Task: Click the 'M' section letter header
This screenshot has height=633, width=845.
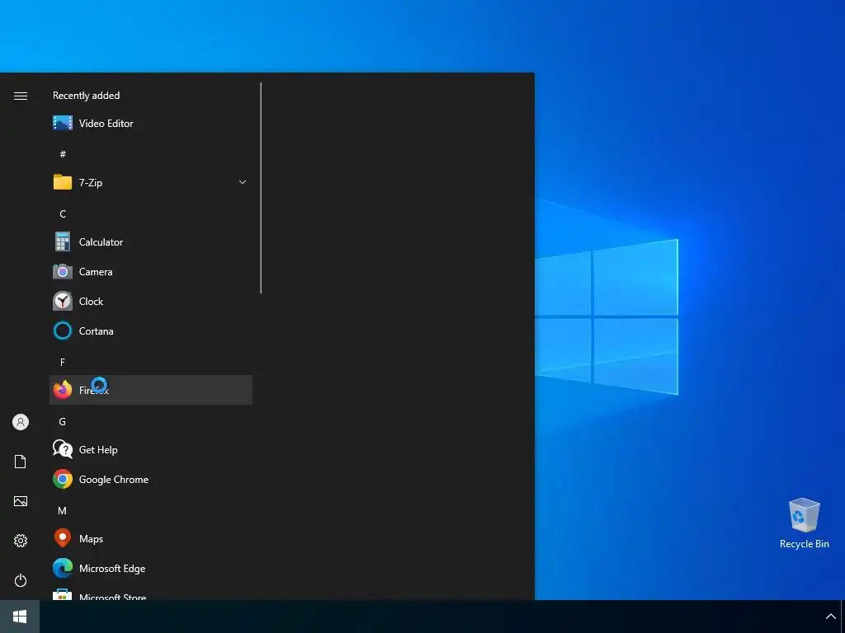Action: [63, 511]
